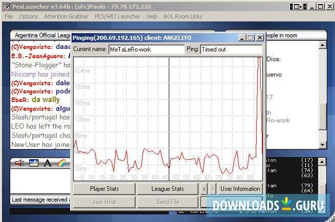Click the picture insert icon
Image resolution: width=335 pixels, height=222 pixels.
(x=34, y=163)
